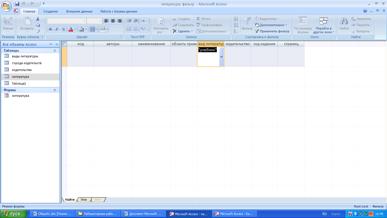The height and width of the screenshot is (218, 387).
Task: Toggle italic К formatting
Action: 57,29
